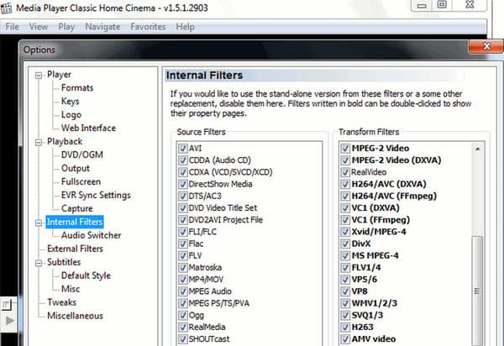Select Capture in the options tree
Viewport: 504px width, 346px height.
point(76,209)
